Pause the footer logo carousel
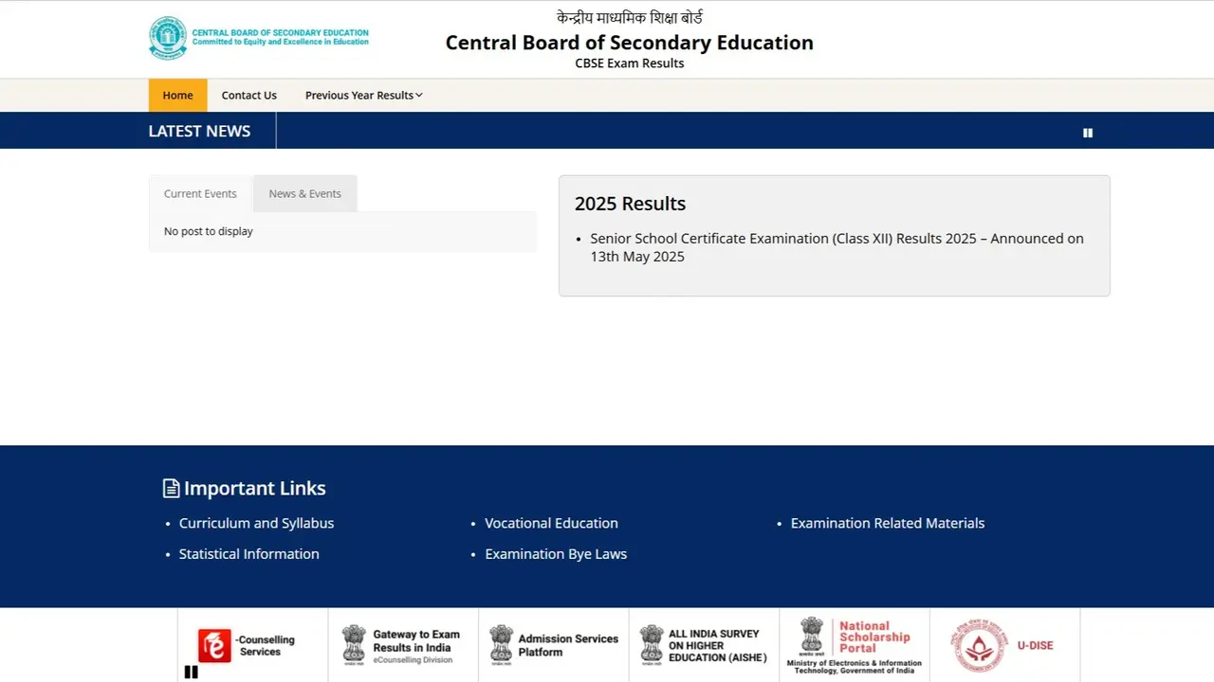The height and width of the screenshot is (682, 1214). [x=191, y=672]
